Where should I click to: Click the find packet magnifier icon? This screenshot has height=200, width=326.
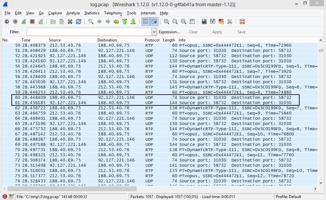[91, 22]
